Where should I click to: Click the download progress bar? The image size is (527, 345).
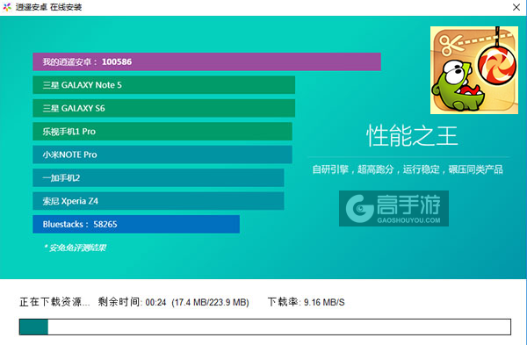[265, 327]
